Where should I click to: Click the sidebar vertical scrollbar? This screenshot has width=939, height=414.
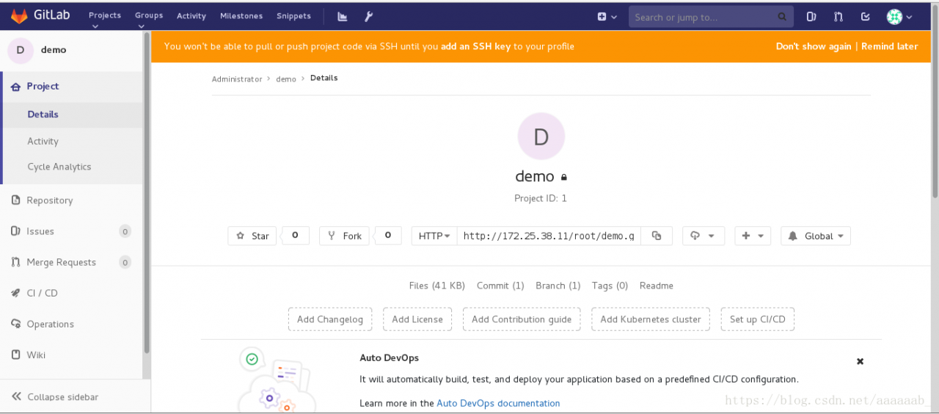pyautogui.click(x=147, y=192)
